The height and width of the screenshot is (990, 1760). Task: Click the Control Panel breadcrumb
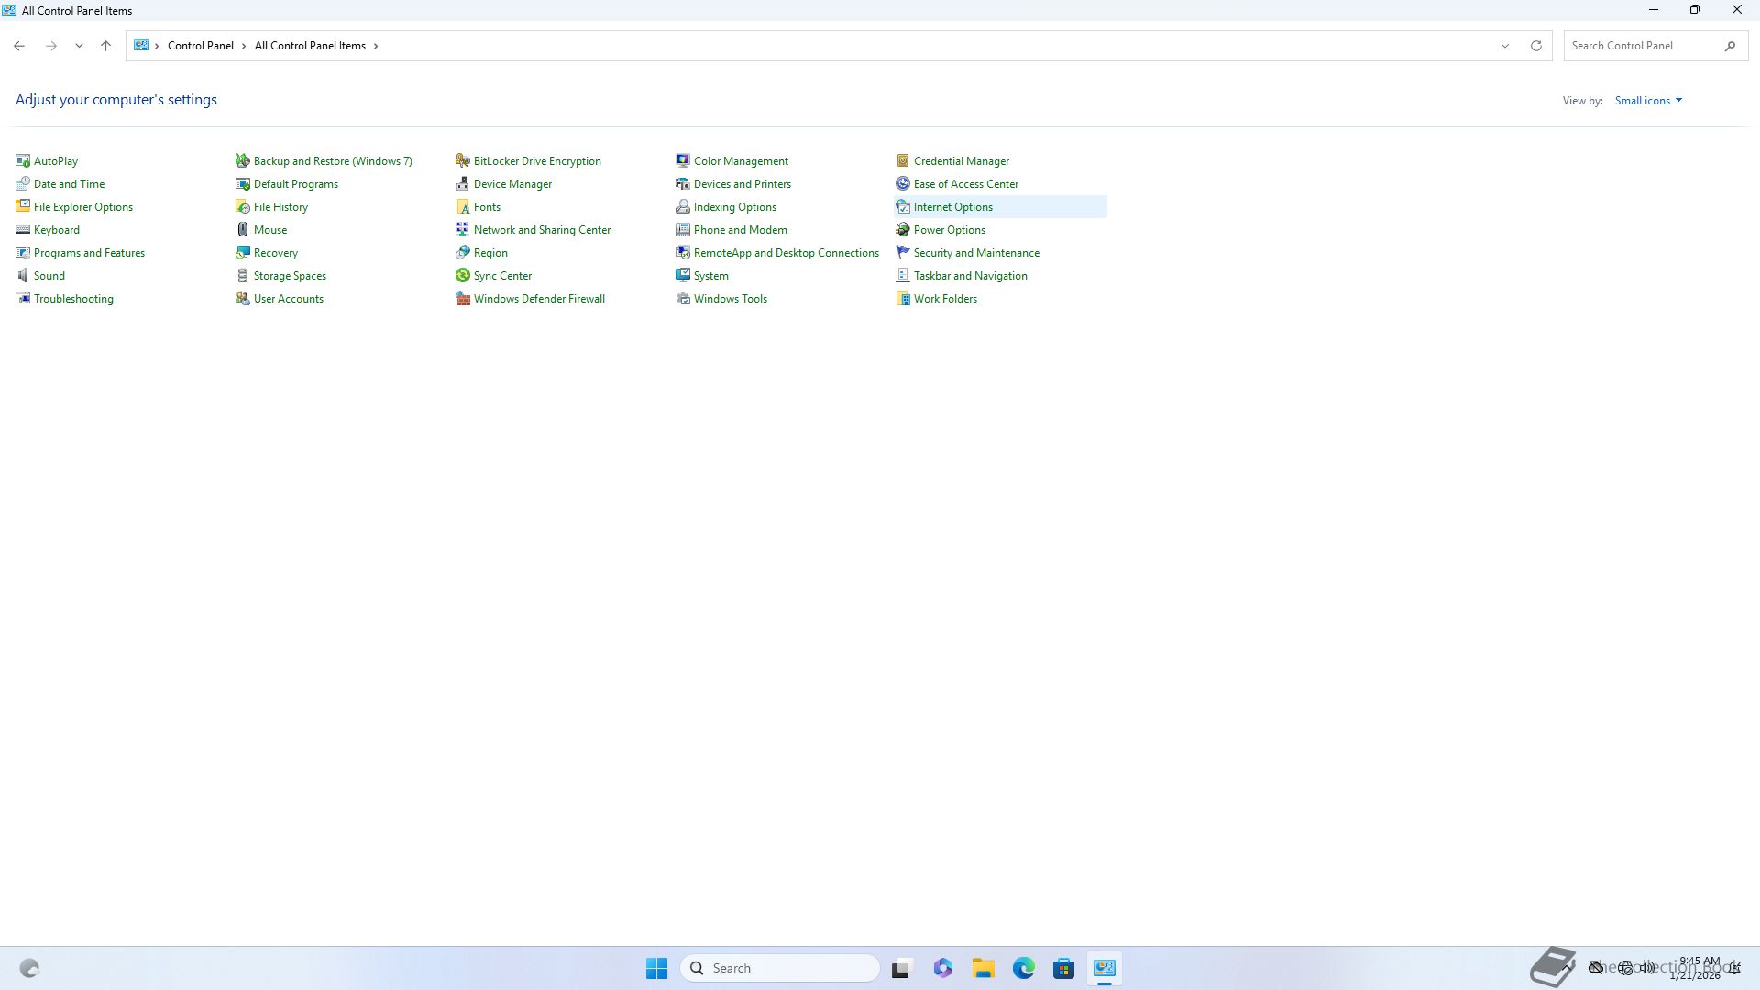pos(200,46)
